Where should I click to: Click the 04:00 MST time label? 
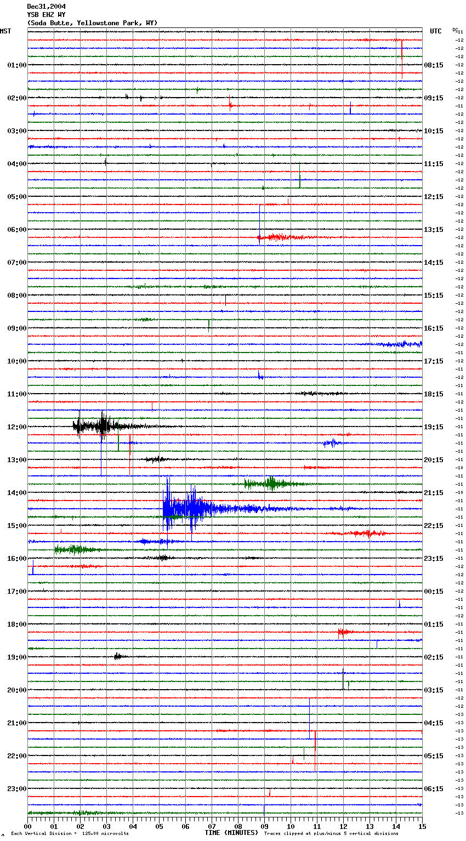coord(16,163)
